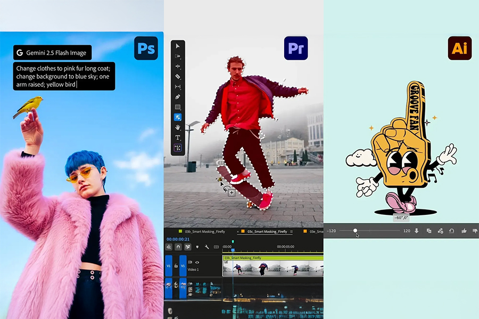479x319 pixels.
Task: Click the rotation slider handle in Illustrator bar
Action: (x=356, y=230)
